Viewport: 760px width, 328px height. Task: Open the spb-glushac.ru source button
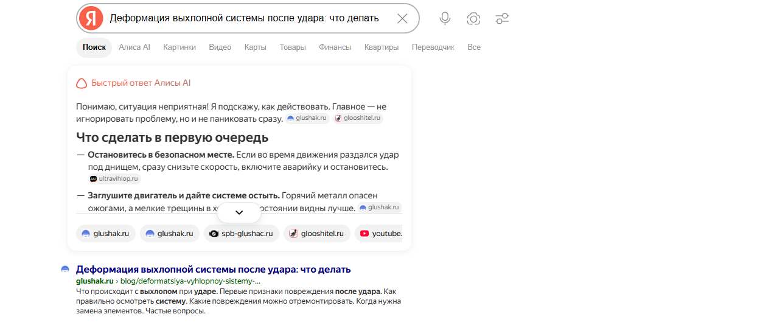(x=242, y=234)
